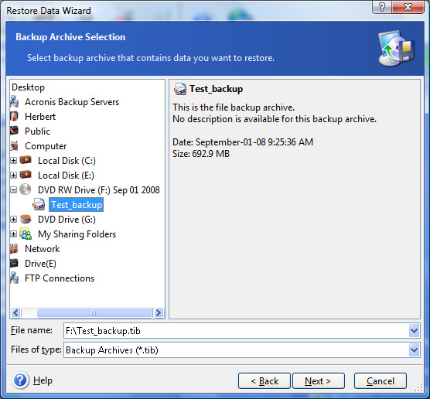Click the Network icon in tree
Image resolution: width=430 pixels, height=399 pixels.
(14, 248)
